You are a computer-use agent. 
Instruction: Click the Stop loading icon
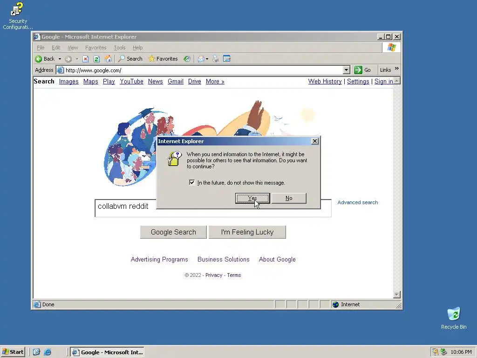86,59
